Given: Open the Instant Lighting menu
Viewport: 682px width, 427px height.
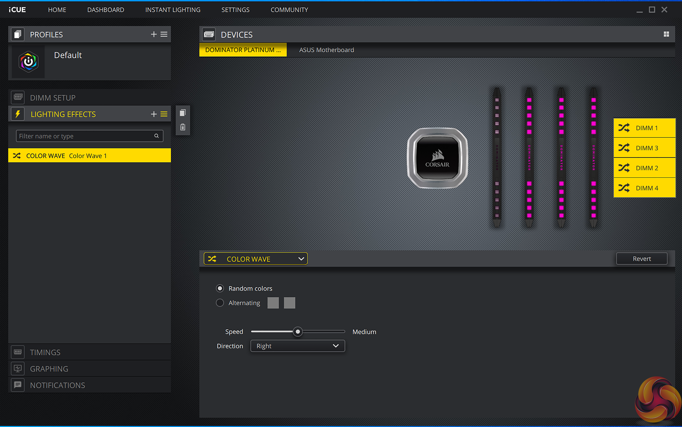Looking at the screenshot, I should pos(172,10).
